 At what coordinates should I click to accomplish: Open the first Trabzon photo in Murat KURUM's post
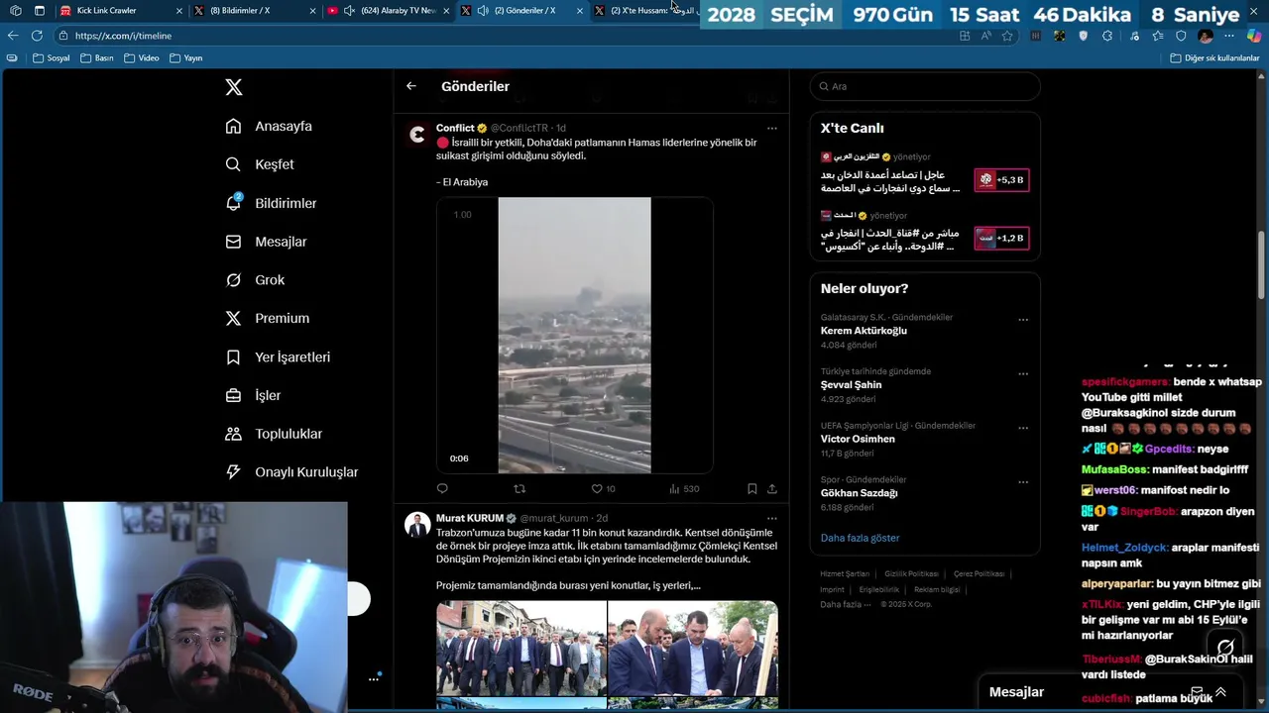521,649
